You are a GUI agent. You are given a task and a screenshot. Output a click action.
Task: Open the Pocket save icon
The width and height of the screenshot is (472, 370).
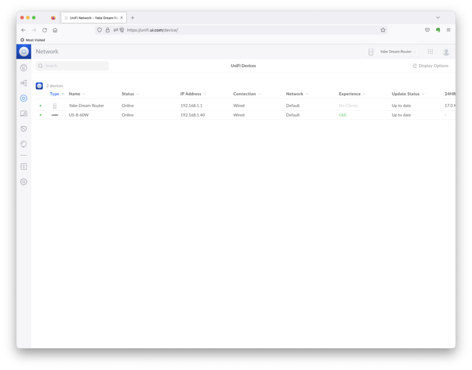(428, 30)
